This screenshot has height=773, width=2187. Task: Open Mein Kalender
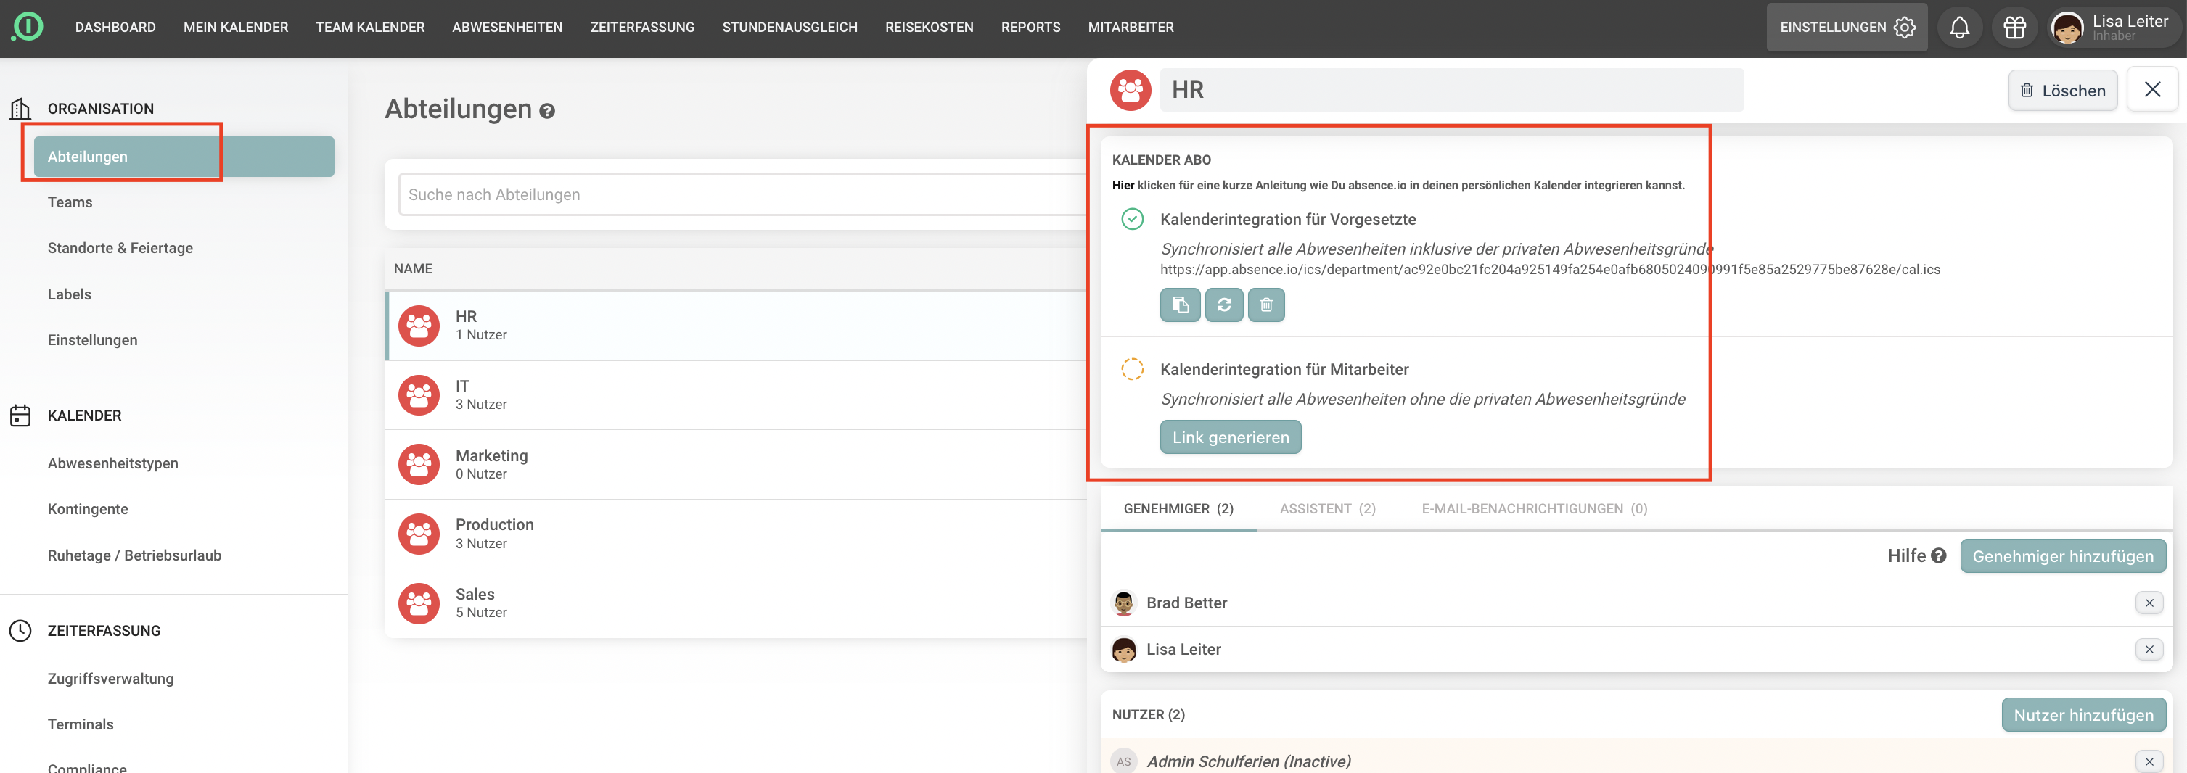[x=236, y=27]
